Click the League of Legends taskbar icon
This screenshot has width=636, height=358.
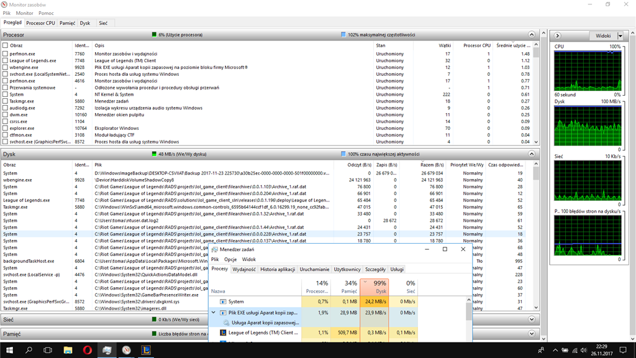coord(146,350)
